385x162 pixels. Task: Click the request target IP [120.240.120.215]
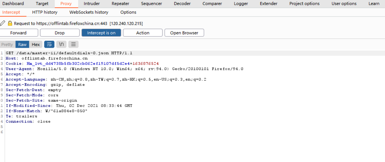pos(126,23)
